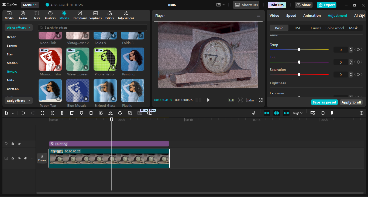Image resolution: width=368 pixels, height=197 pixels.
Task: Switch to the HSL adjustment tab
Action: (297, 28)
